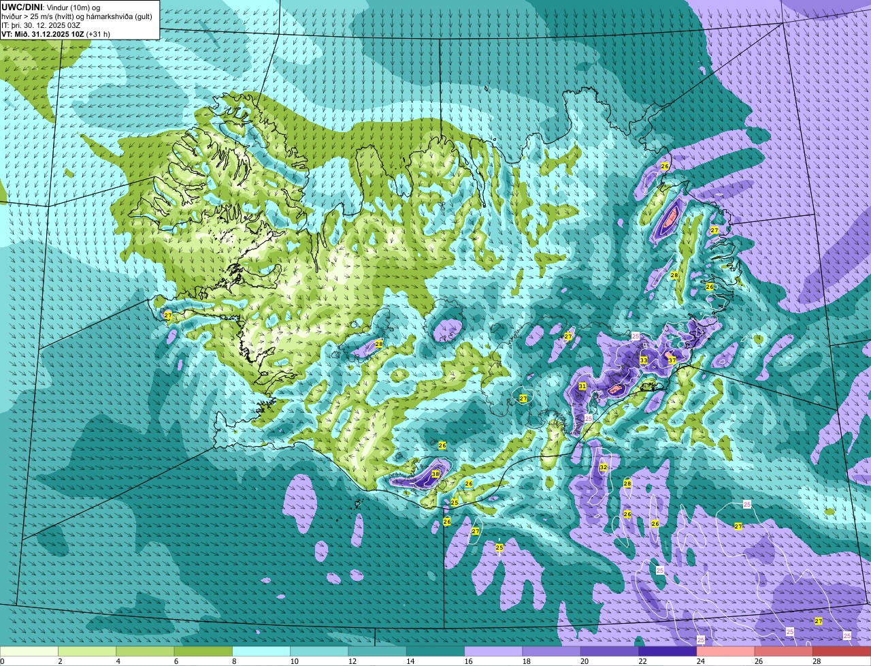Click the legend scale value 20
This screenshot has width=871, height=666.
coord(584,661)
